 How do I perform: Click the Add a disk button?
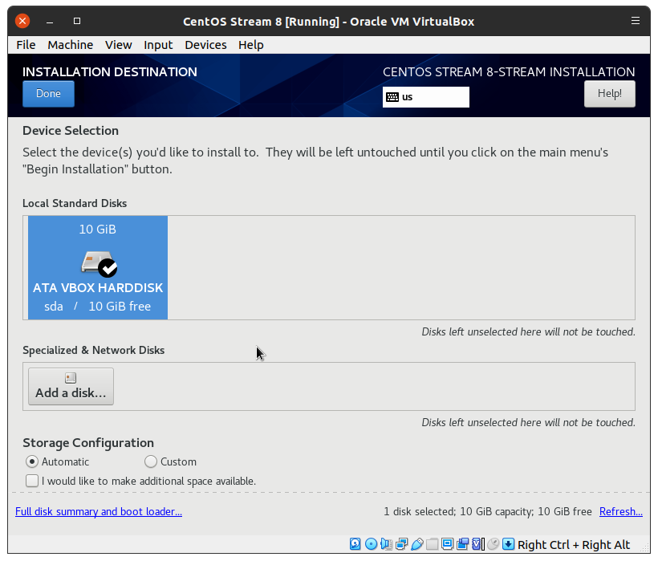(x=71, y=386)
